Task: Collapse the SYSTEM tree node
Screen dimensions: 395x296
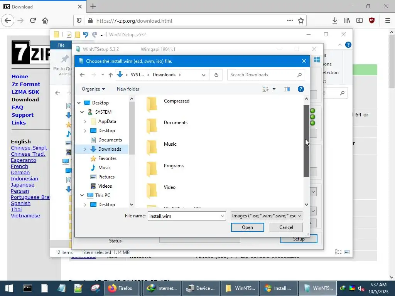Action: coord(82,112)
